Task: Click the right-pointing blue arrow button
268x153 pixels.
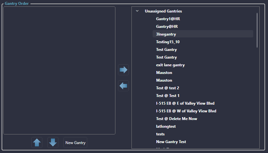Action: tap(123, 70)
